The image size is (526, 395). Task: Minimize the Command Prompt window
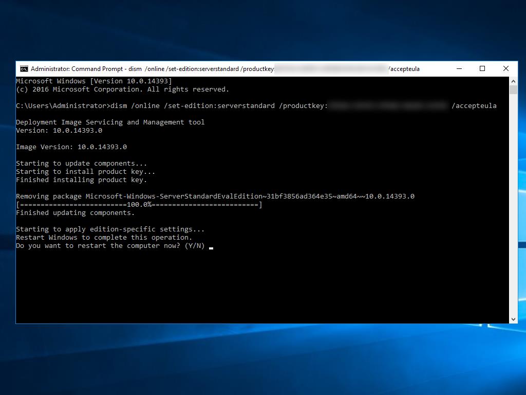pos(459,69)
